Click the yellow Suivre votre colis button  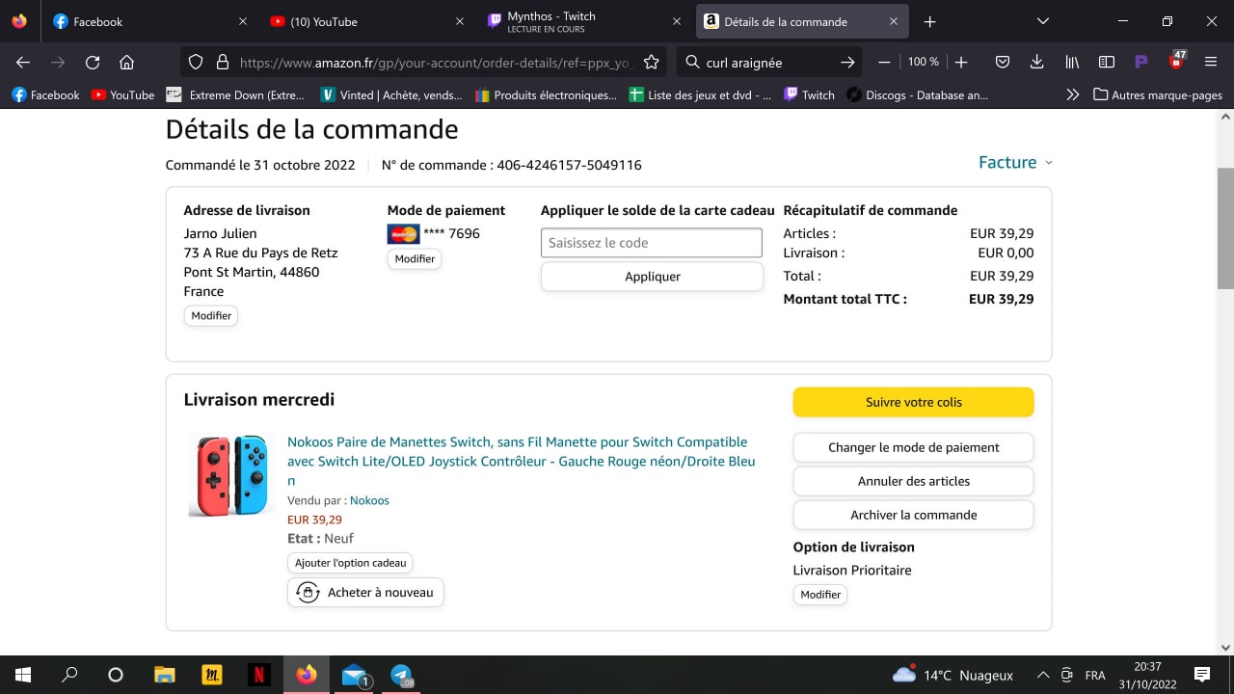[913, 402]
